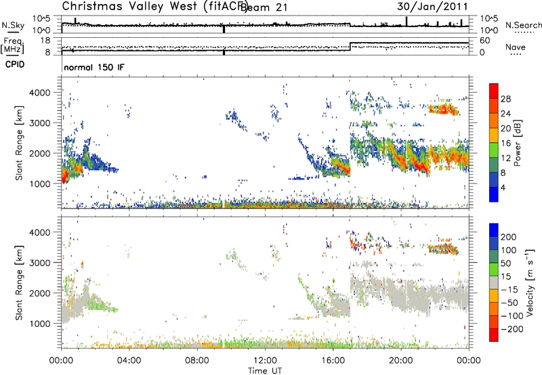This screenshot has width=542, height=375.
Task: Click the blue bottom of the power colorbar
Action: point(494,194)
